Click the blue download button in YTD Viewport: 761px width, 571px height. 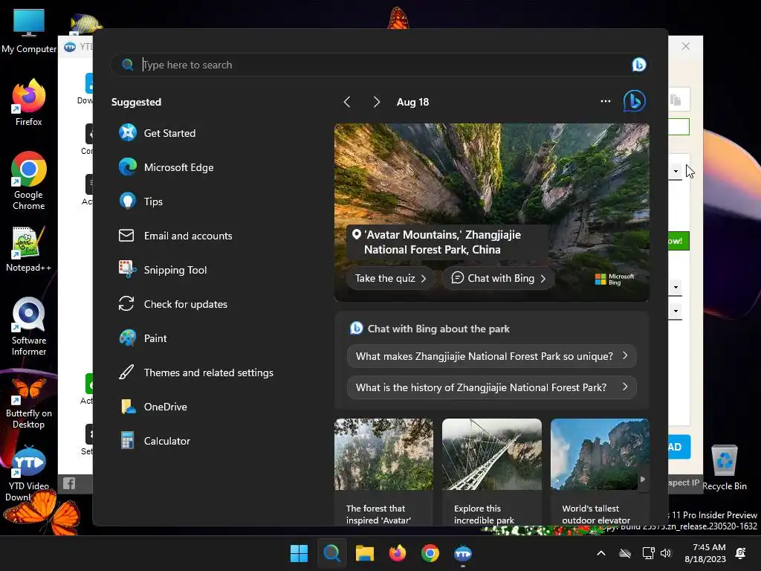coord(679,447)
